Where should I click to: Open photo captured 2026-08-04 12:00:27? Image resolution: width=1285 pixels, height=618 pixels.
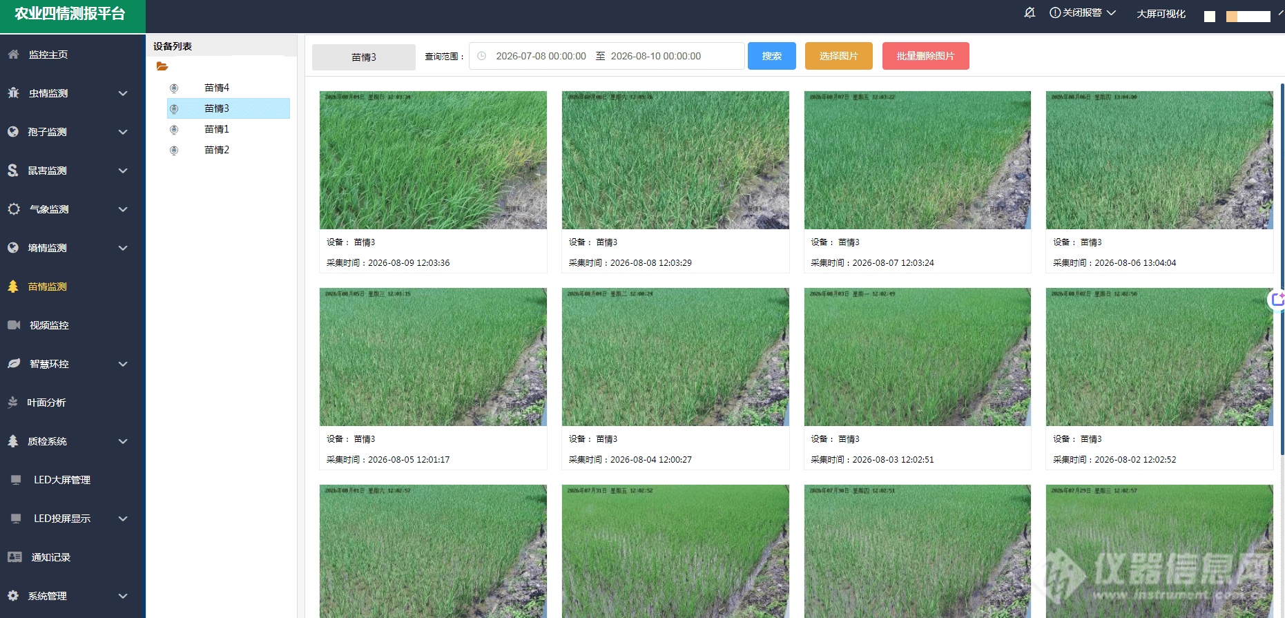(x=675, y=357)
